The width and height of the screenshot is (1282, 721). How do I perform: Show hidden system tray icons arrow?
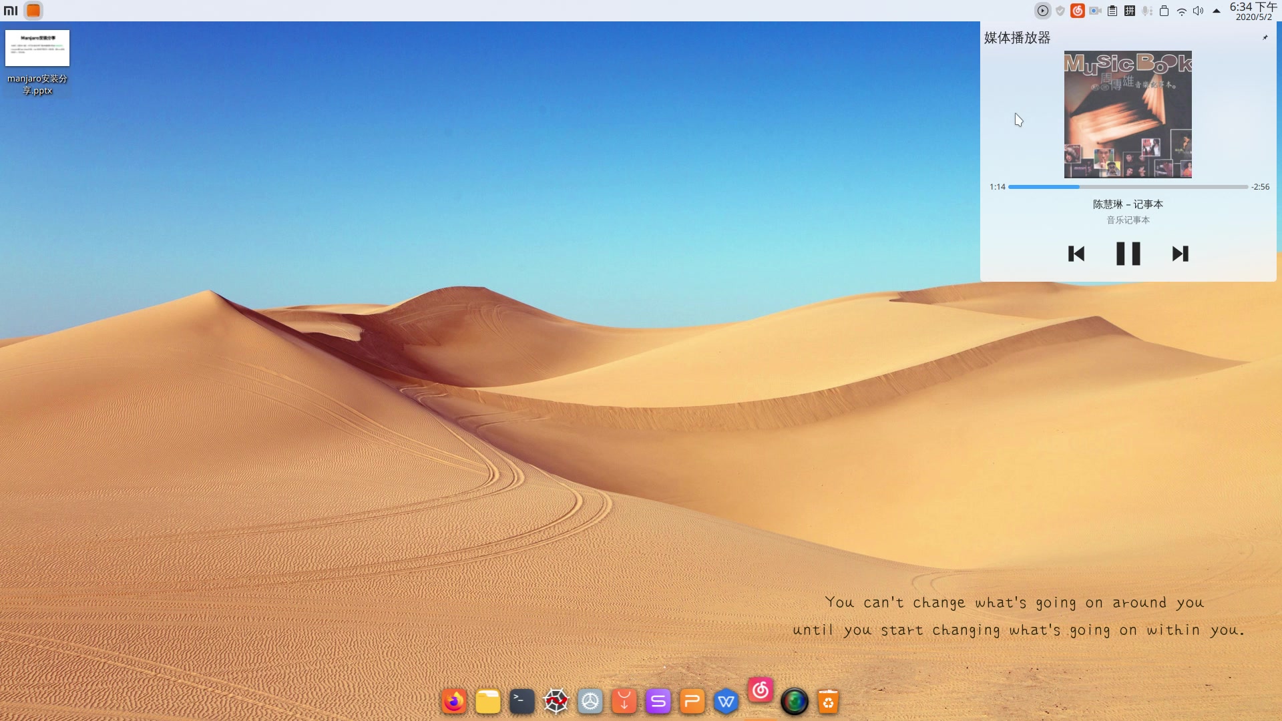1217,11
